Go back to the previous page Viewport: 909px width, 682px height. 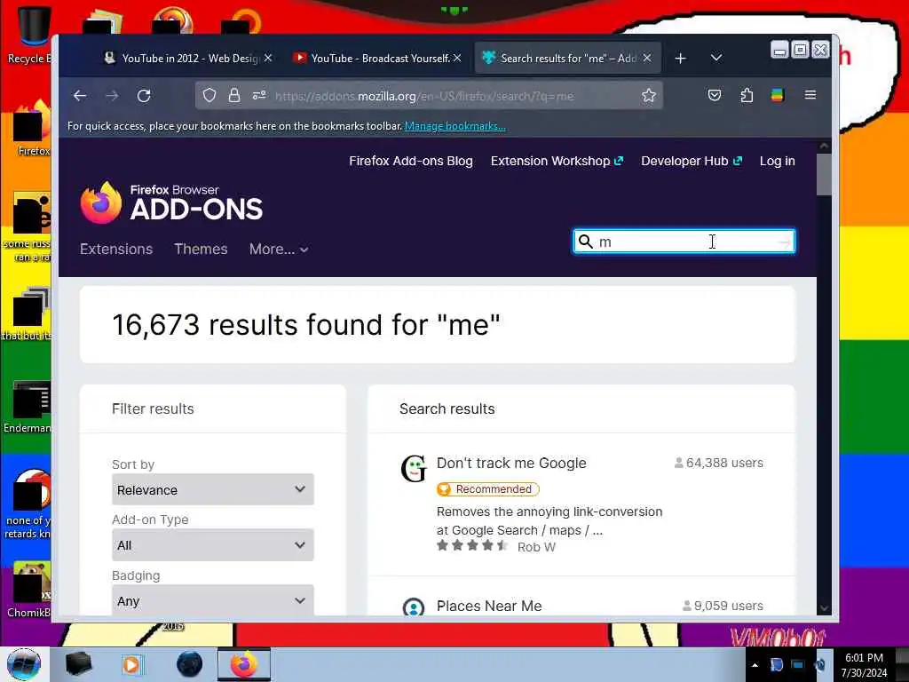[x=80, y=96]
